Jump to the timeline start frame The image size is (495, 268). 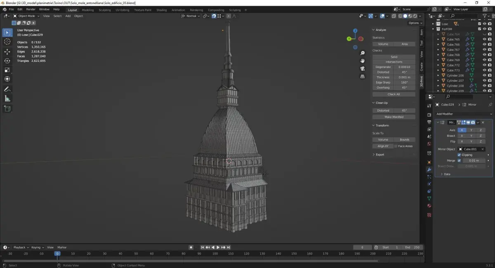click(x=203, y=247)
